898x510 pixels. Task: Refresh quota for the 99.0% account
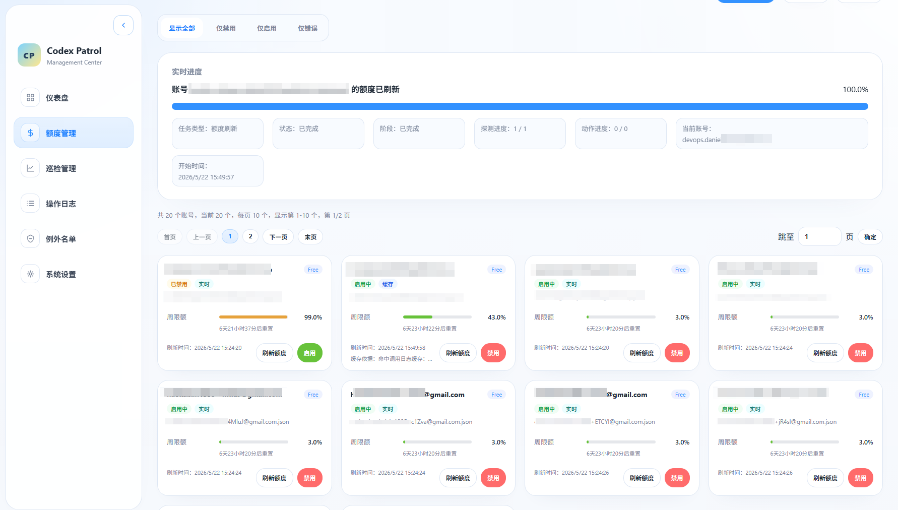pos(274,353)
